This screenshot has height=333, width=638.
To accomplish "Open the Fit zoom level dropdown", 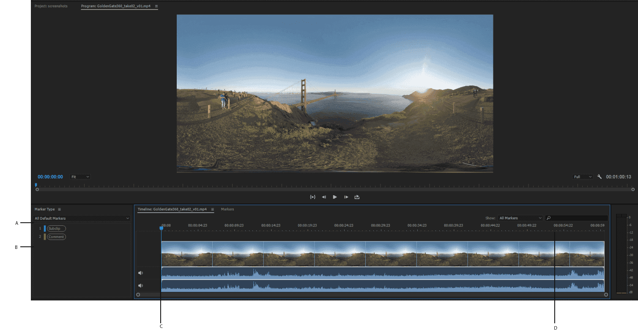I will 80,177.
